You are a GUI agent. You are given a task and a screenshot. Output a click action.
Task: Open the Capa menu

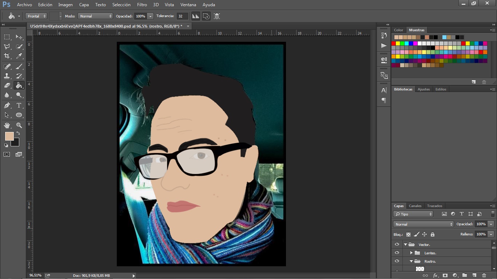84,5
